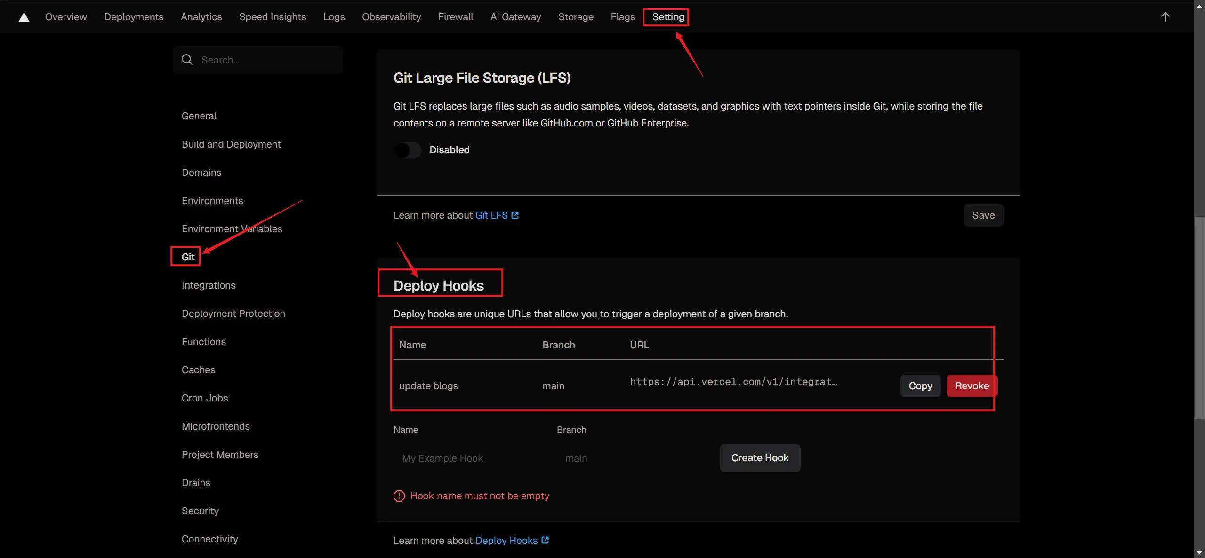Revoke the update blogs deploy hook

coord(972,386)
